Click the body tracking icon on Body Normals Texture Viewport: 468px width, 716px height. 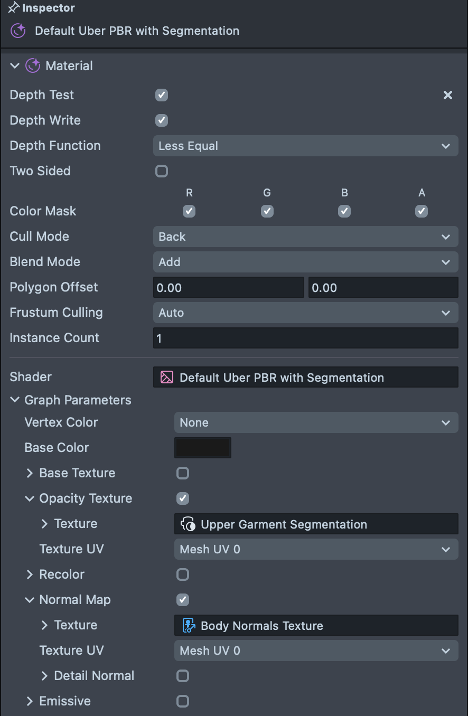(x=189, y=625)
